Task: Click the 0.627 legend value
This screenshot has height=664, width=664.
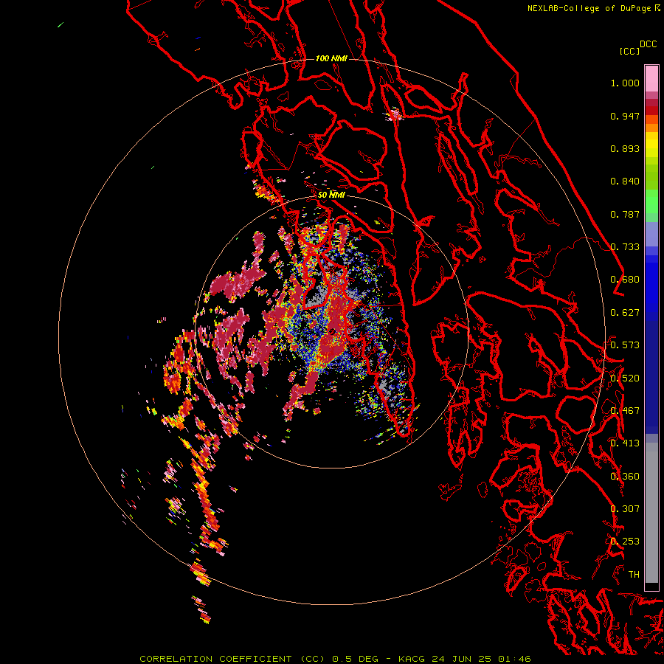Action: point(625,313)
